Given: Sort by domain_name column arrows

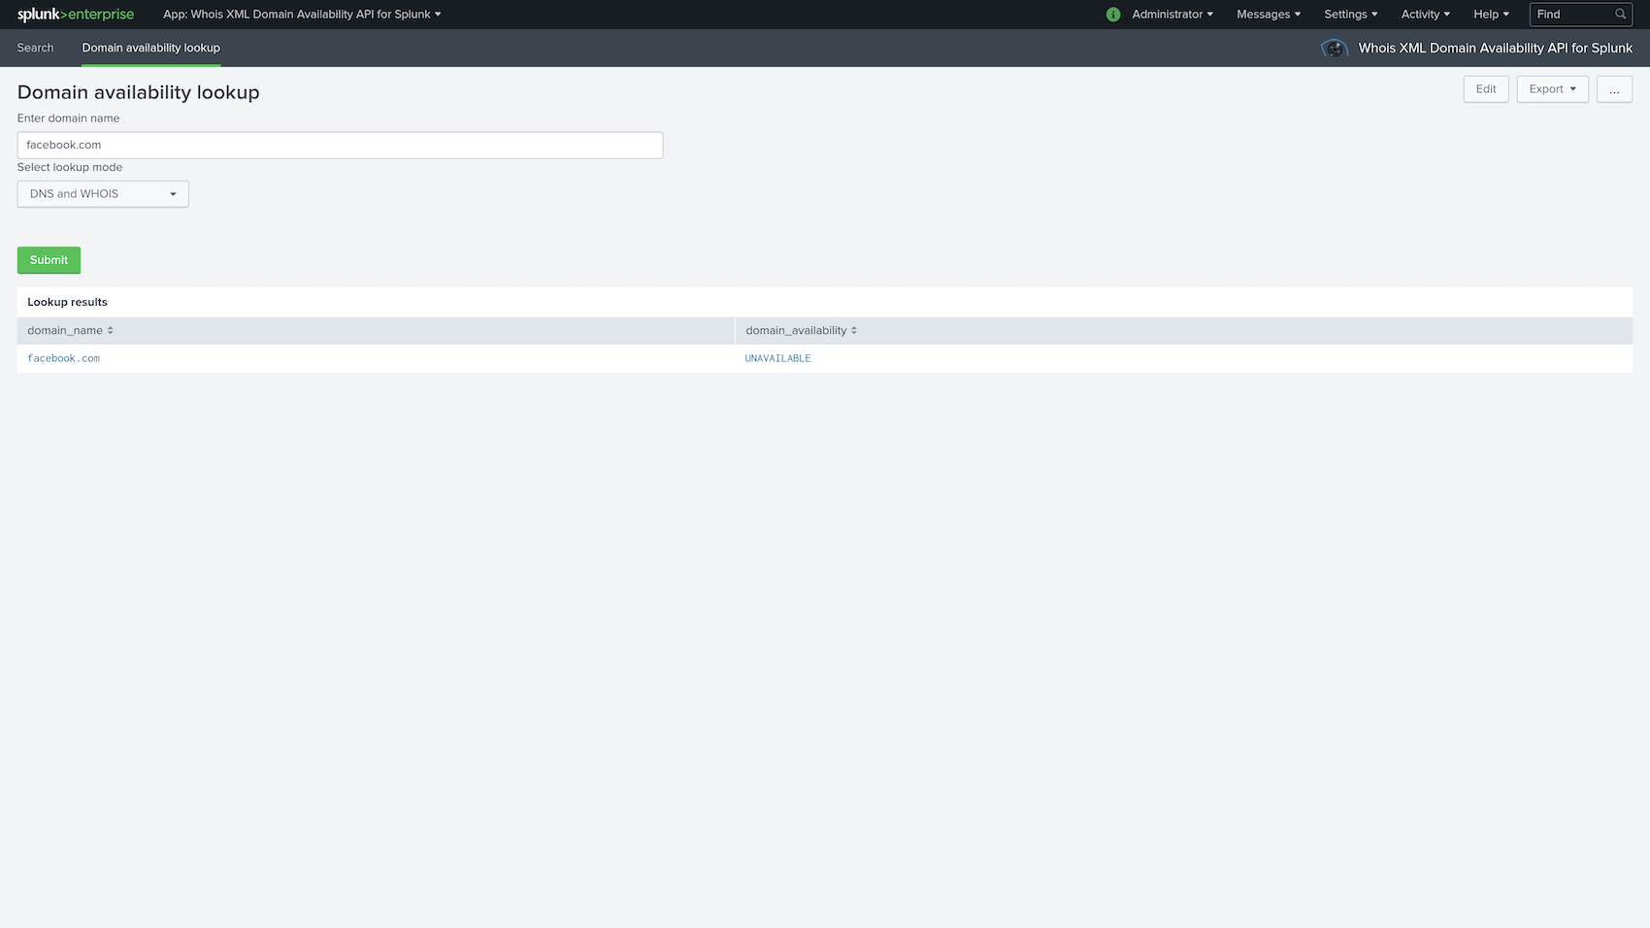Looking at the screenshot, I should [x=111, y=331].
